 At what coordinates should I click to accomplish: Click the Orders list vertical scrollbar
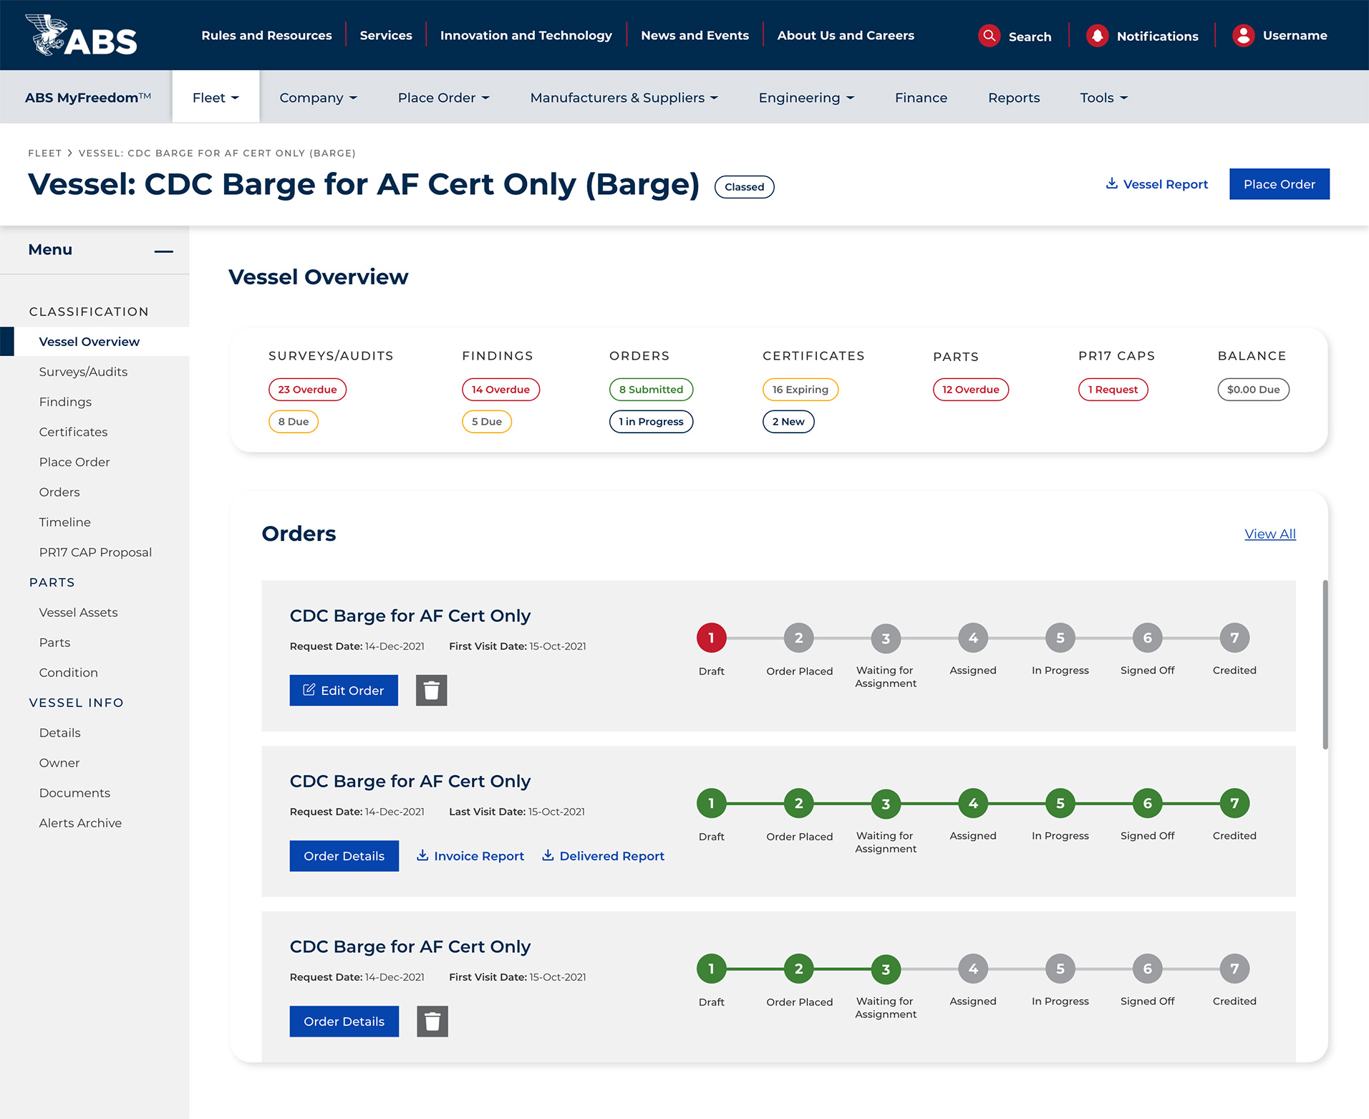click(x=1325, y=665)
